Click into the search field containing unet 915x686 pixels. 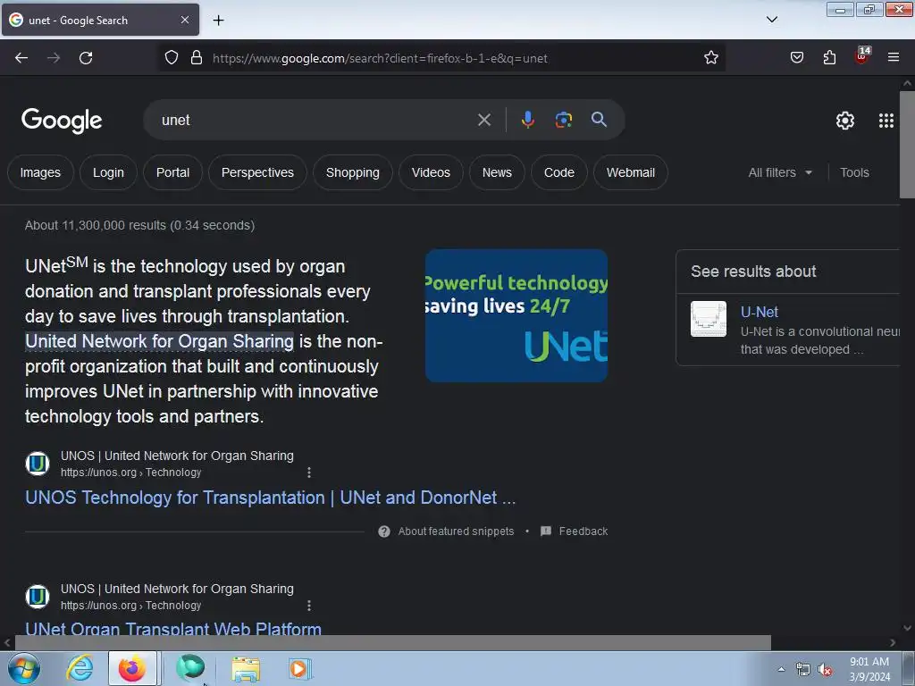(315, 121)
